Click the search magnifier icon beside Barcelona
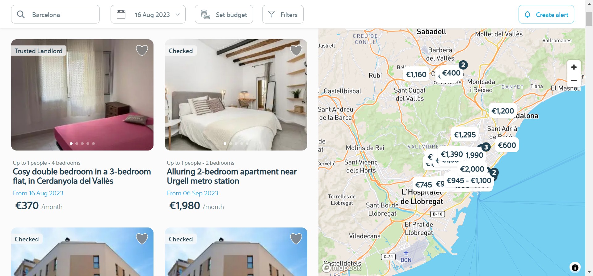This screenshot has width=593, height=276. (21, 15)
